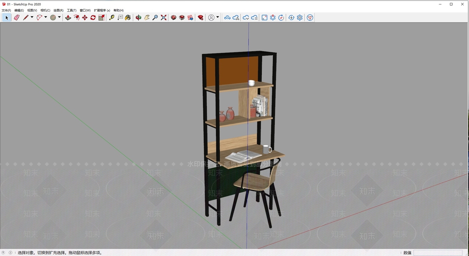
Task: Expand the Arc tool dropdown arrow
Action: click(x=46, y=17)
